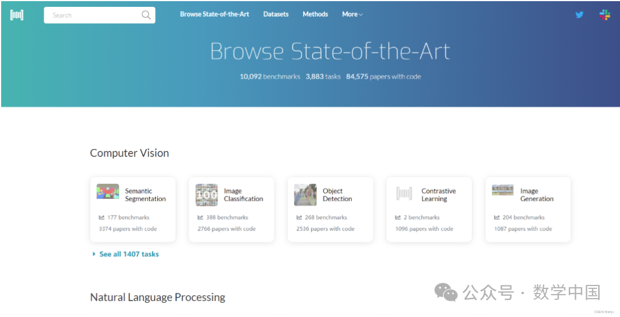Open the Image Generation title link

pos(537,195)
